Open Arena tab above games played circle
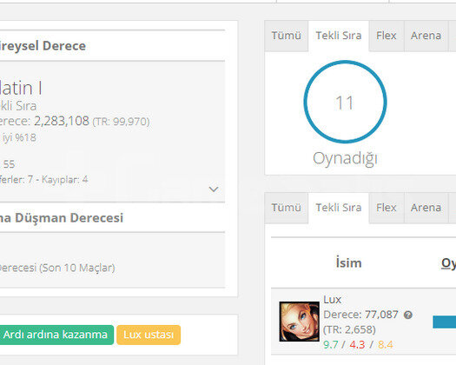456x365 pixels. (x=426, y=36)
